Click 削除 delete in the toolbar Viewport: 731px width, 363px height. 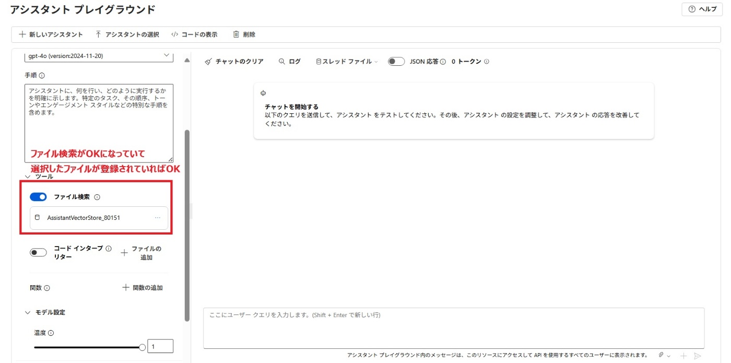point(244,34)
